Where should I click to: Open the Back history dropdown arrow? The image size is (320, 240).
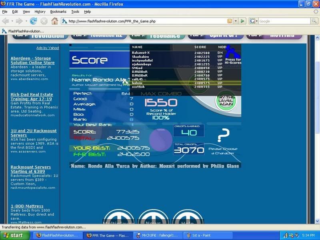pyautogui.click(x=12, y=21)
